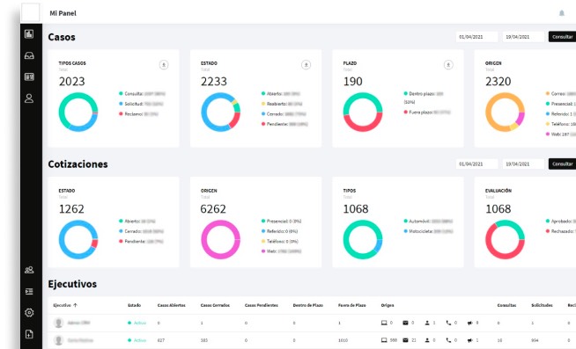Screen dimensions: 576x349
Task: Open the list view icon in sidebar
Action: (29, 291)
